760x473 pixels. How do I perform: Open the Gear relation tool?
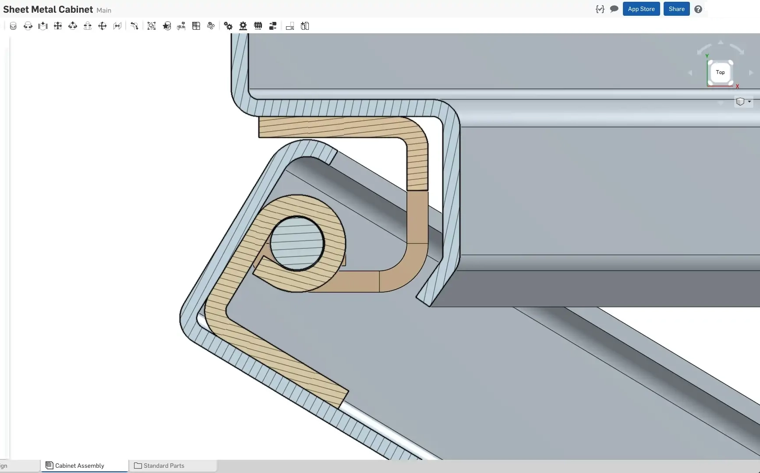(228, 26)
